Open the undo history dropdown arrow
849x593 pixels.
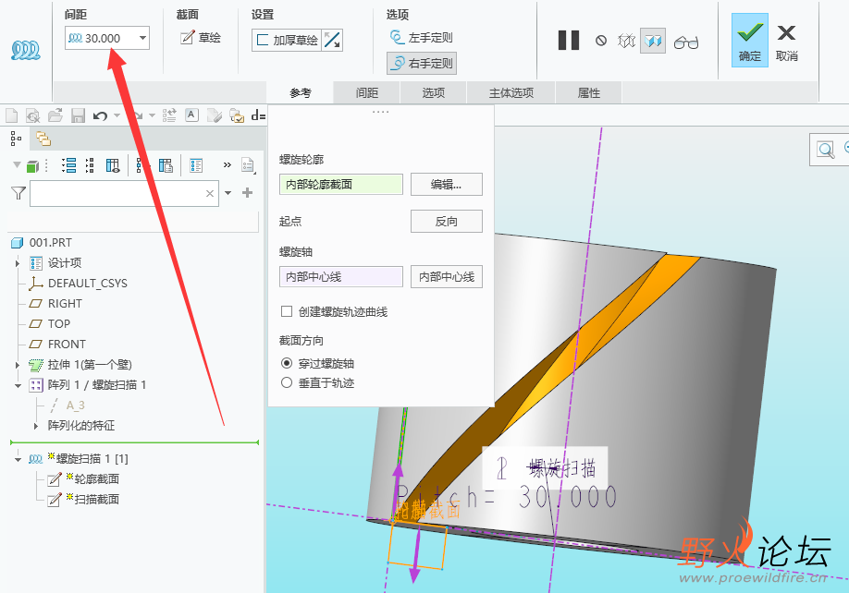pos(117,115)
